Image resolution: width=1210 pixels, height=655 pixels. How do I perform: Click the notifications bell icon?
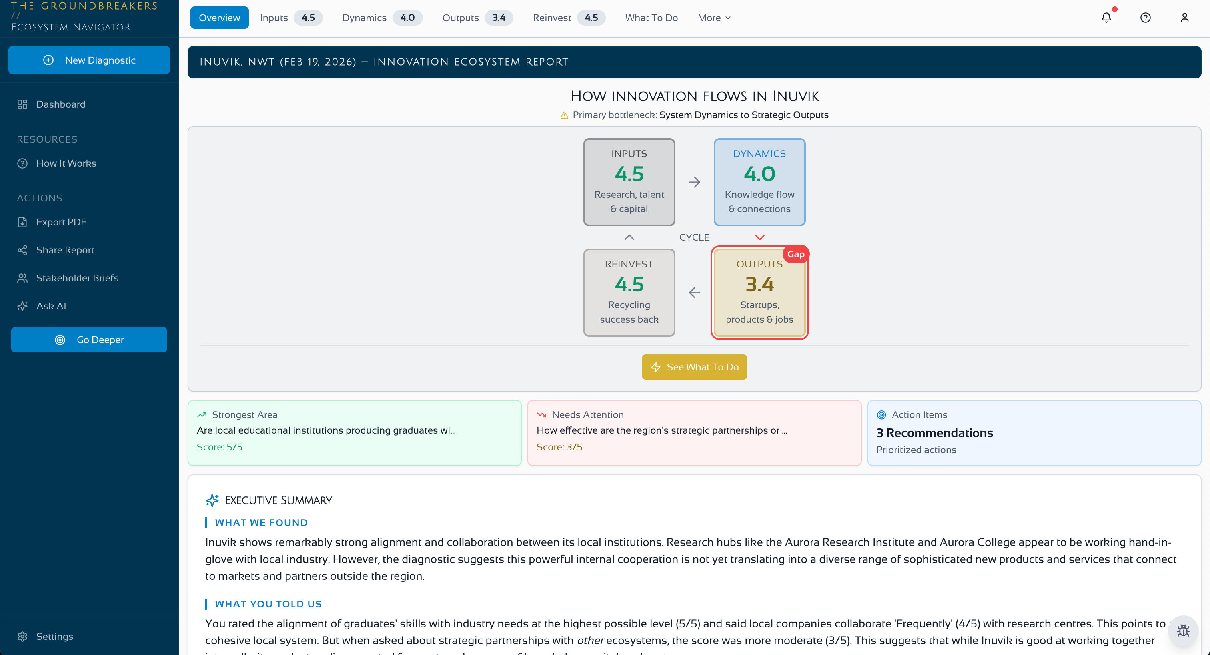(1106, 18)
